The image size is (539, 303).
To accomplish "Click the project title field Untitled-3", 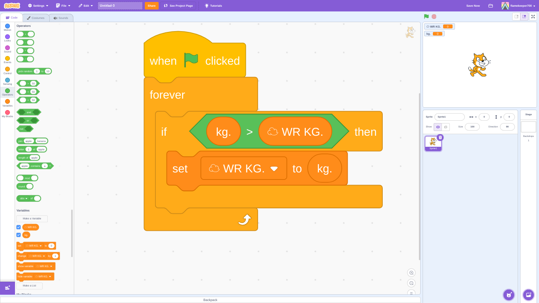I will coord(120,6).
